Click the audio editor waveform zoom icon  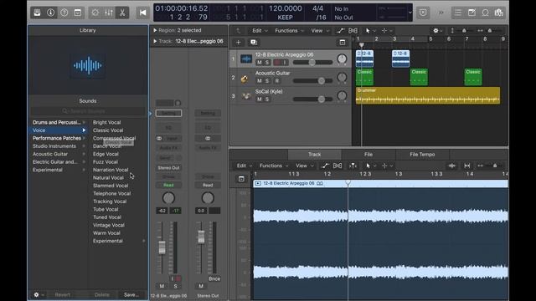[x=452, y=166]
